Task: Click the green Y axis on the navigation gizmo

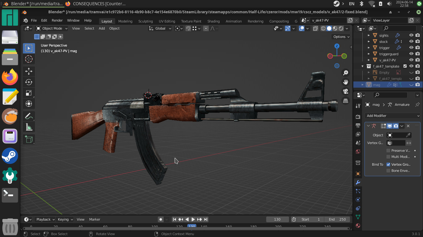Action: (344, 56)
